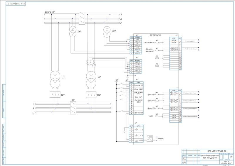Click the 'TOP 200-КЧР 22' device header
235x166 pixels.
(x=155, y=35)
